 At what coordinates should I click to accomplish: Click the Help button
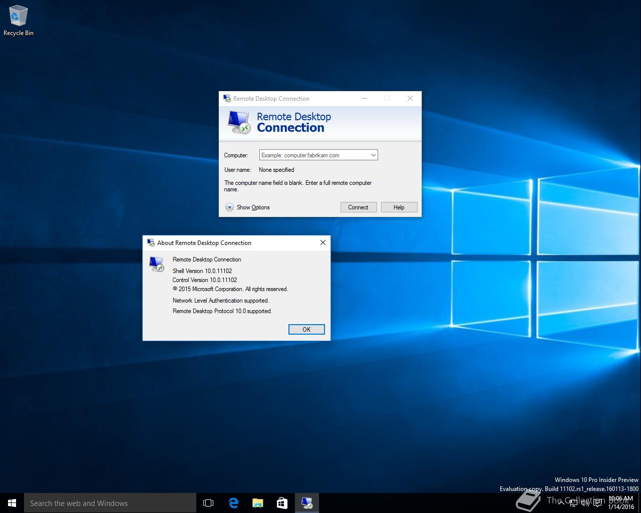pos(399,207)
